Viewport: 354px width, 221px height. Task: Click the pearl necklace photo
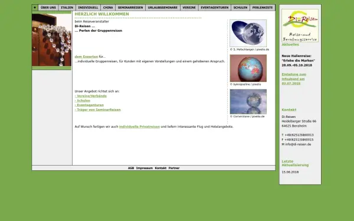coord(51,39)
